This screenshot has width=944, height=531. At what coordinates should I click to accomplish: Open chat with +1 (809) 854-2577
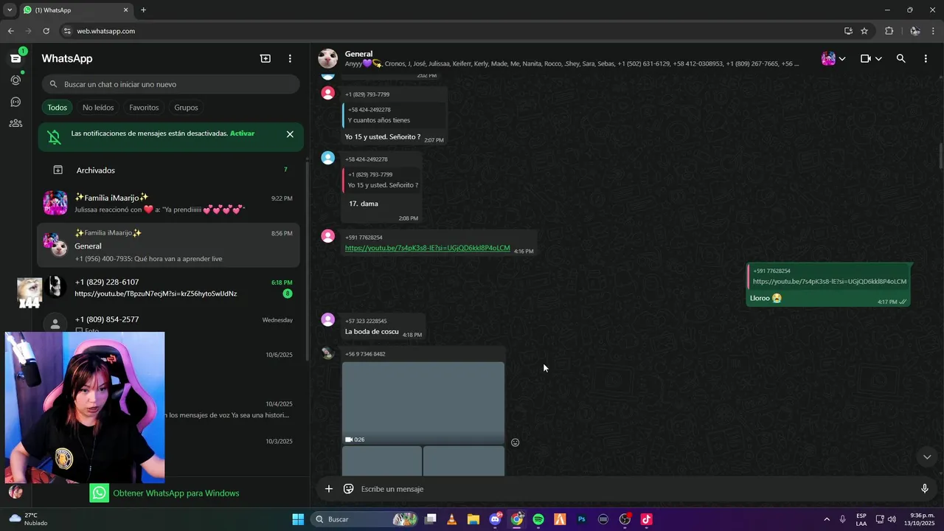click(170, 323)
